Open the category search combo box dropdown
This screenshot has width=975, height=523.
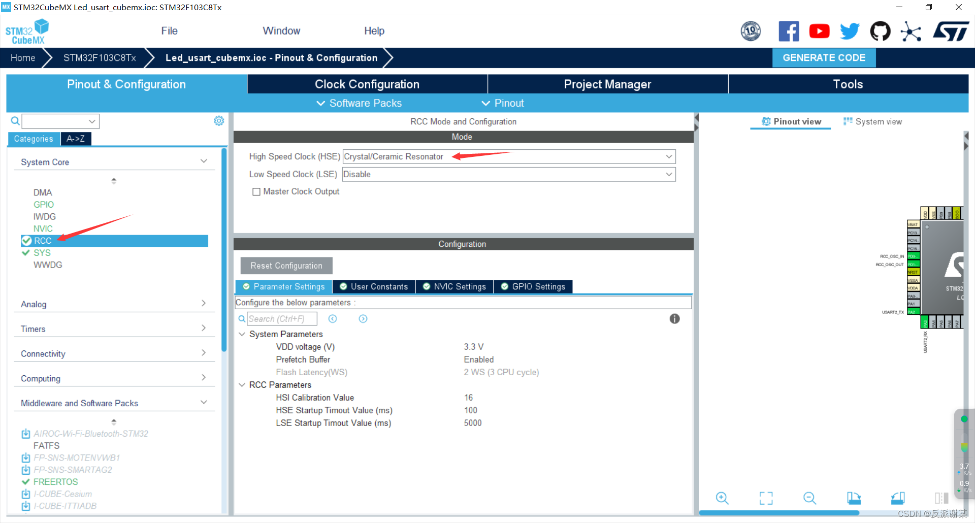tap(92, 121)
